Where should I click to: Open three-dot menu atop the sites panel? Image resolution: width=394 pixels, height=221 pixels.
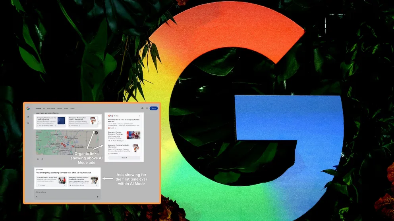(139, 116)
